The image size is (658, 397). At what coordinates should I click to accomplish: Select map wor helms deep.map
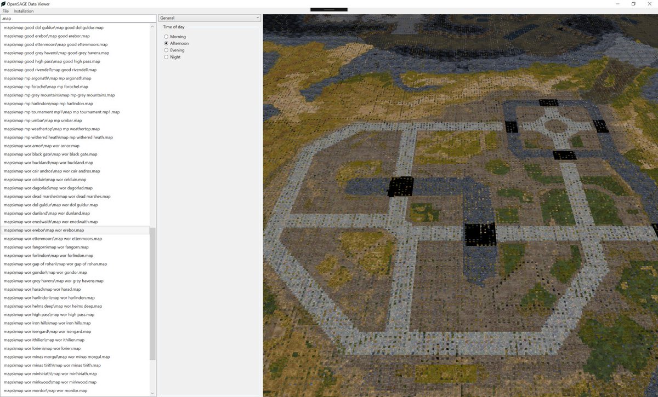75,306
